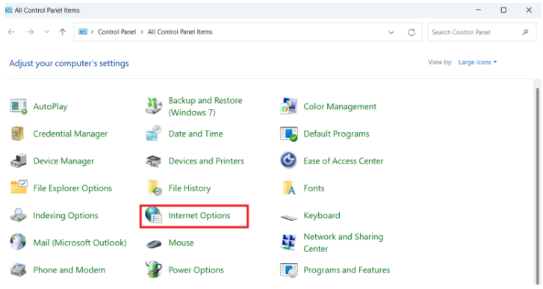Select the Ease of Access Center icon

(x=288, y=161)
